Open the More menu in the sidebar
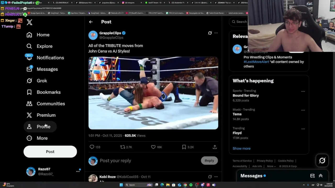This screenshot has width=335, height=188. click(37, 138)
